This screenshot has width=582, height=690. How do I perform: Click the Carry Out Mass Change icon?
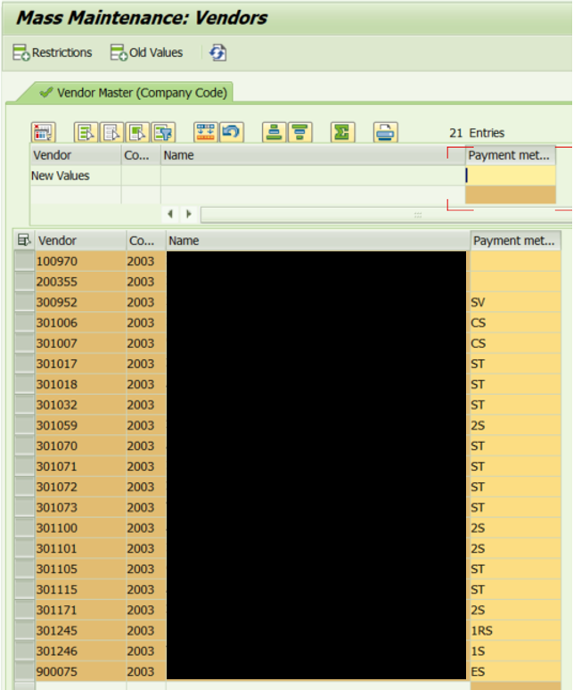click(x=206, y=133)
